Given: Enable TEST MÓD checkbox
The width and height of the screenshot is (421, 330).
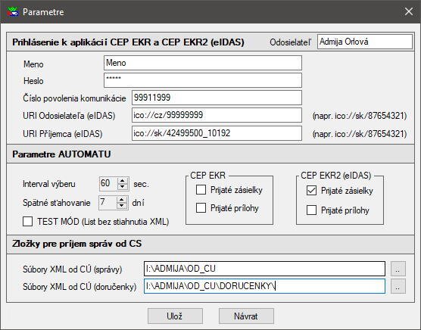Looking at the screenshot, I should point(28,222).
